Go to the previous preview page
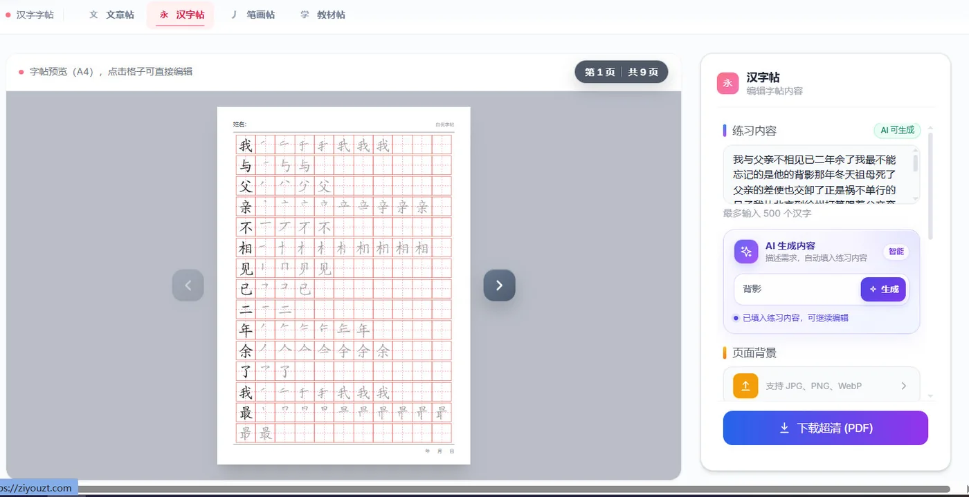969x497 pixels. pyautogui.click(x=188, y=285)
